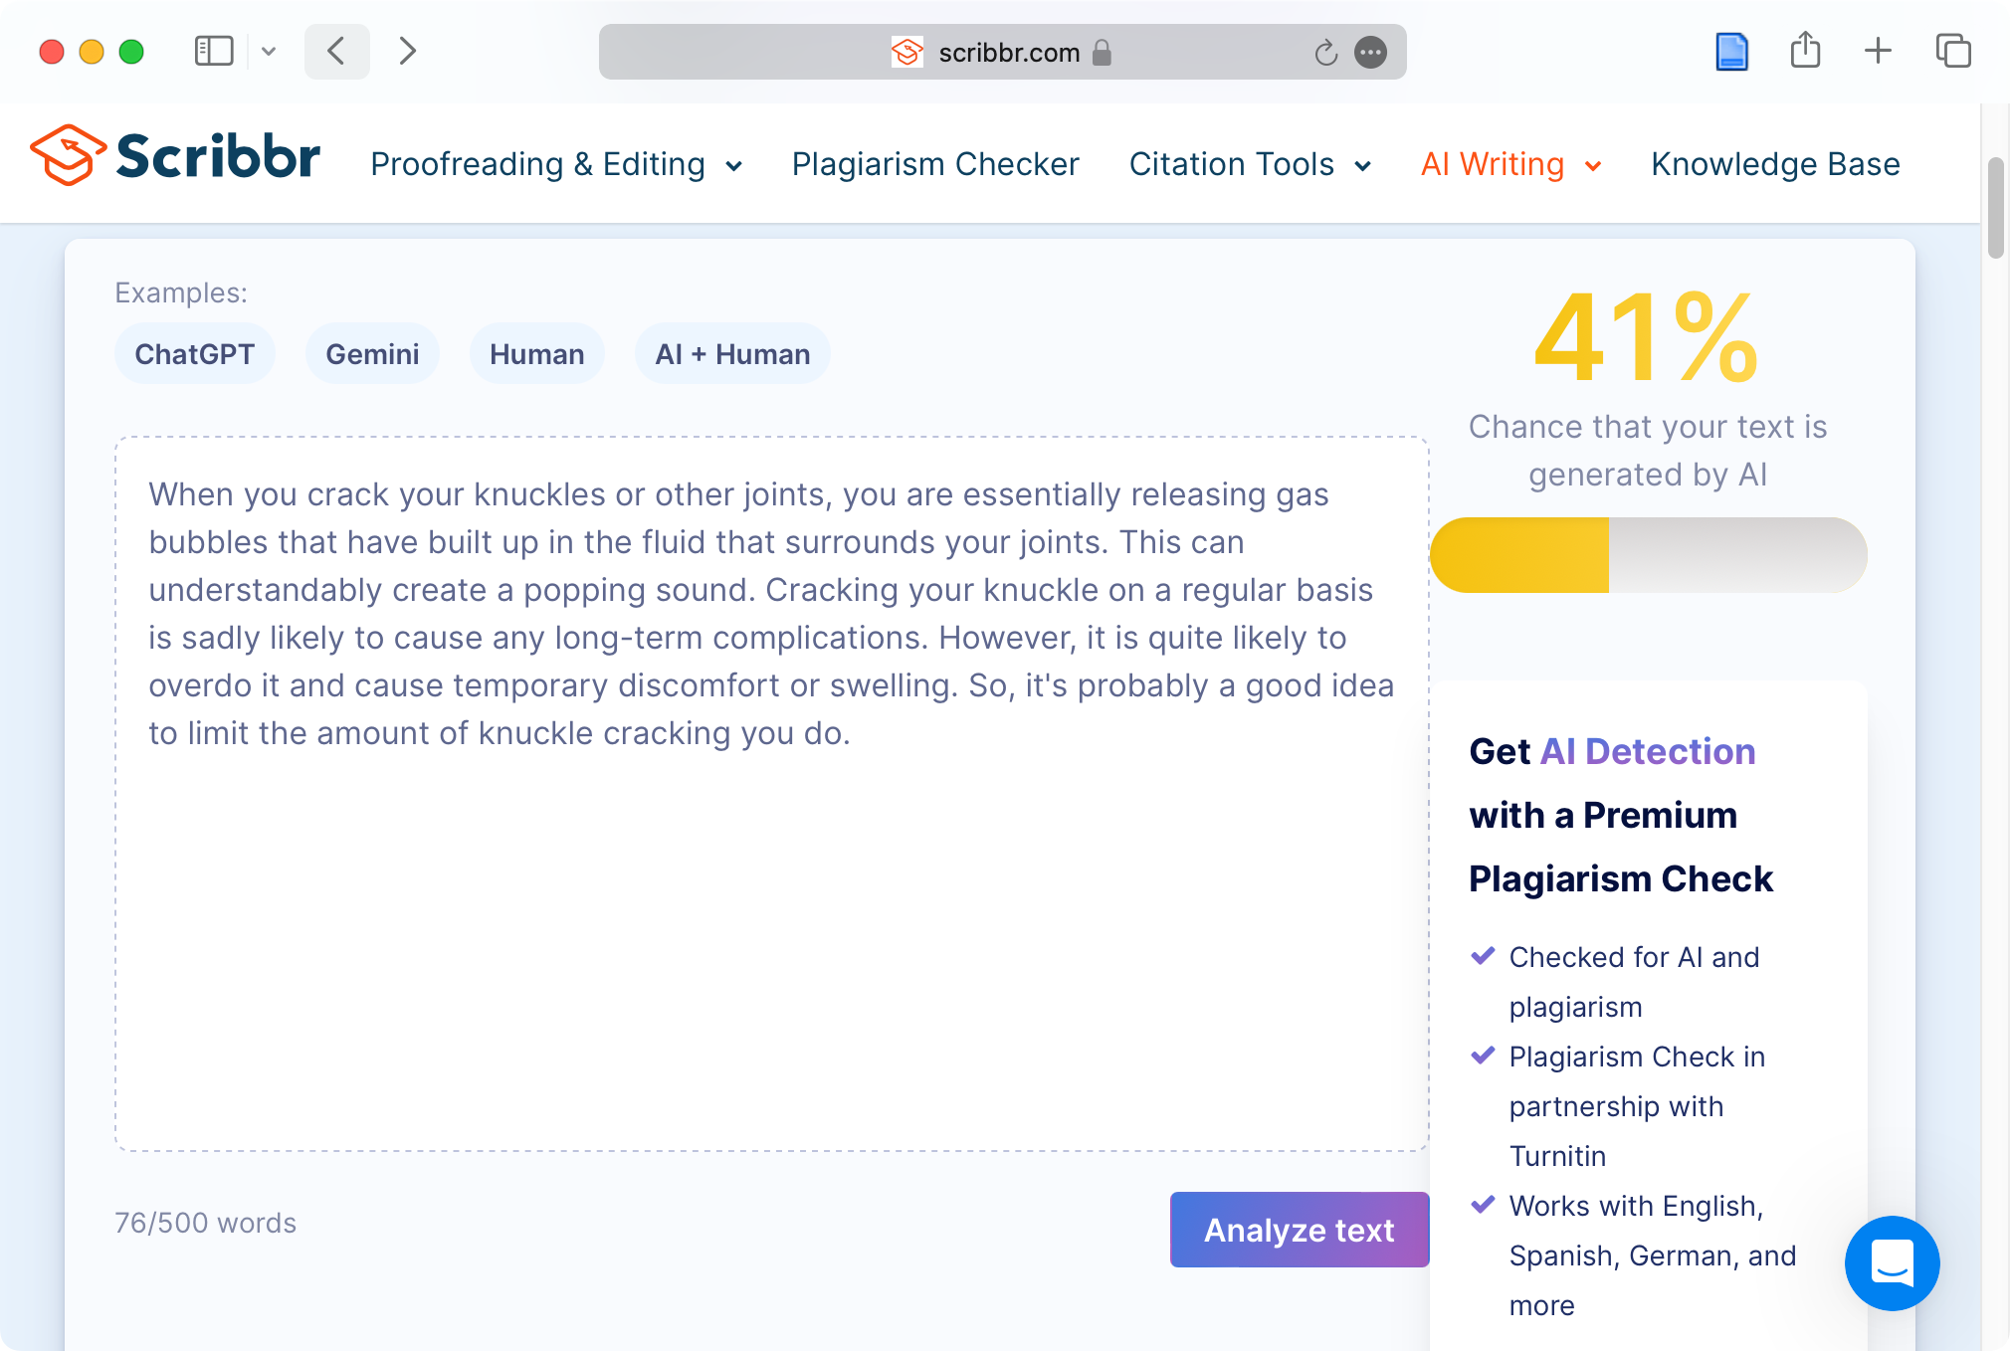Open a new tab with the plus icon
Viewport: 2010px width, 1351px height.
pyautogui.click(x=1878, y=51)
